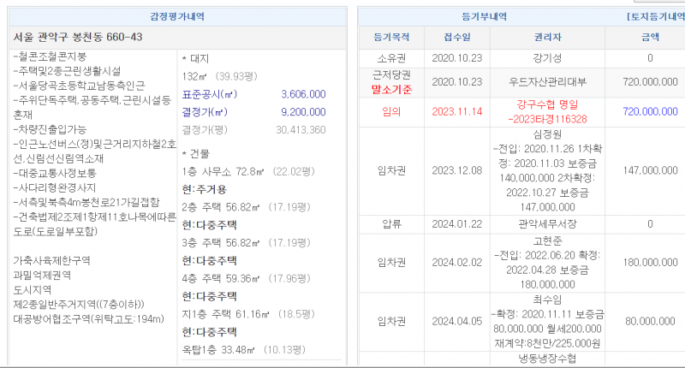Click the 권리자 column header

(x=546, y=38)
